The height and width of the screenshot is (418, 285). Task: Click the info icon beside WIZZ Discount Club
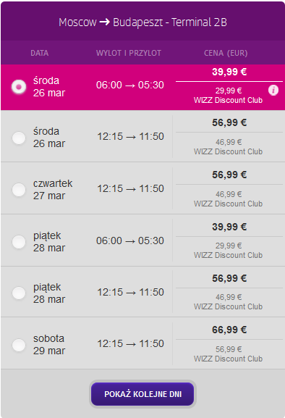pos(273,90)
